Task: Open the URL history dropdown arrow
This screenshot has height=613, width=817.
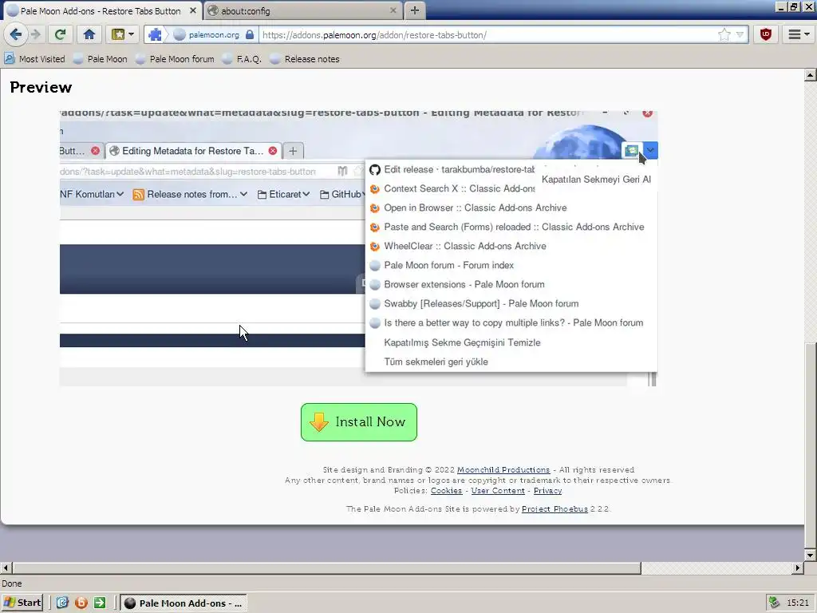Action: (x=740, y=35)
